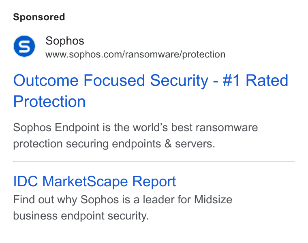The image size is (308, 243).
Task: Click the blue Sophos S logo
Action: [24, 46]
